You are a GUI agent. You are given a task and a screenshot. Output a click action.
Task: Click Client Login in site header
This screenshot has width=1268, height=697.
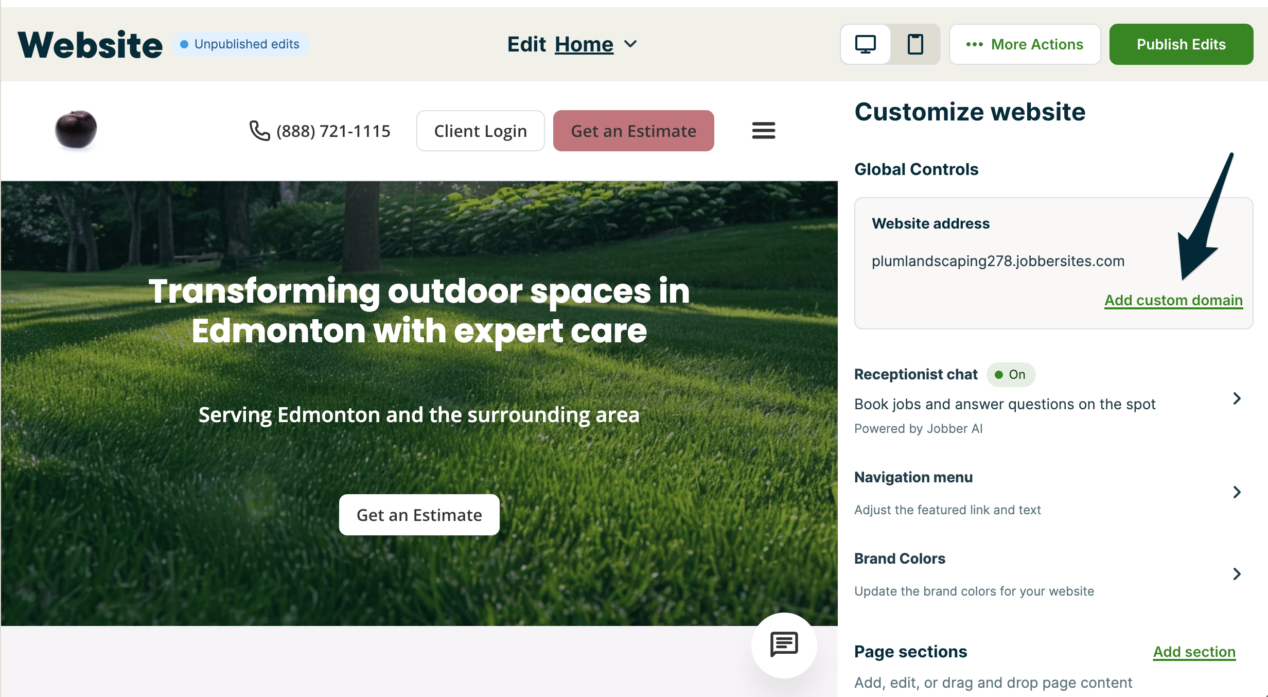[x=480, y=131]
